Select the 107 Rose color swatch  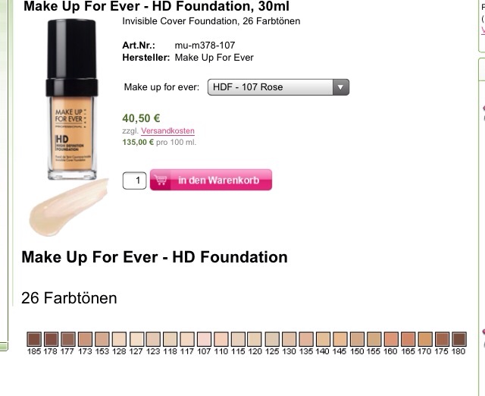pos(204,339)
